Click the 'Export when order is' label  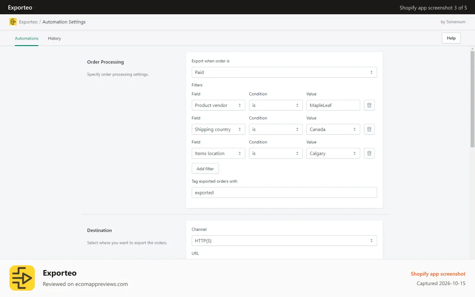coord(210,61)
